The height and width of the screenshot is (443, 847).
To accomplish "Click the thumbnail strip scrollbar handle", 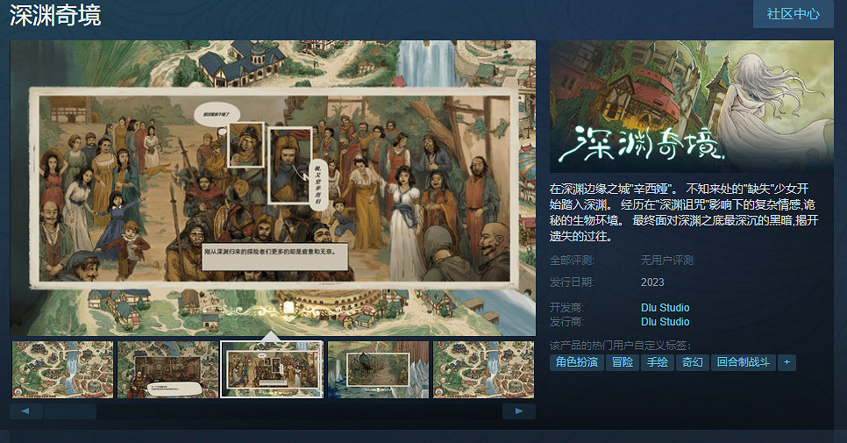I will (69, 411).
